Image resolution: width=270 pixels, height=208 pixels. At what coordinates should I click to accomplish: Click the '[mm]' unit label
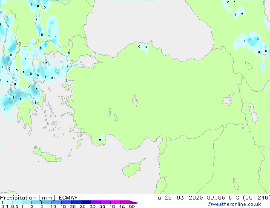(x=47, y=198)
